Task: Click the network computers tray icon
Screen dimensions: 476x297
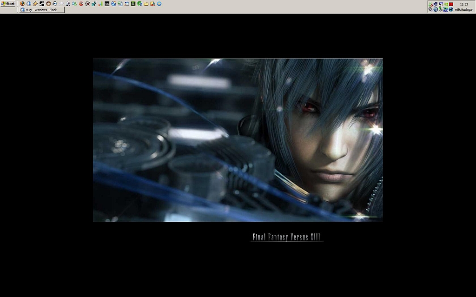Action: pyautogui.click(x=435, y=4)
